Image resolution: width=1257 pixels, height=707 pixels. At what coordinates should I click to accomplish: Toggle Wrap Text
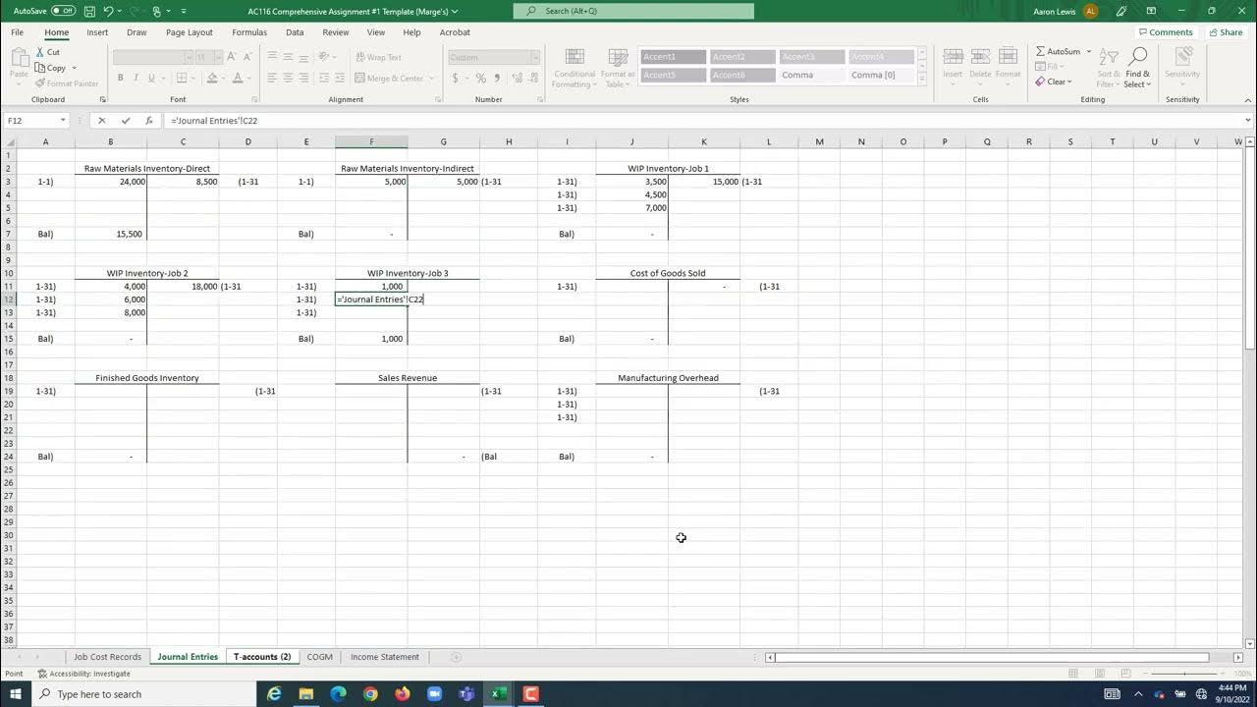(379, 57)
